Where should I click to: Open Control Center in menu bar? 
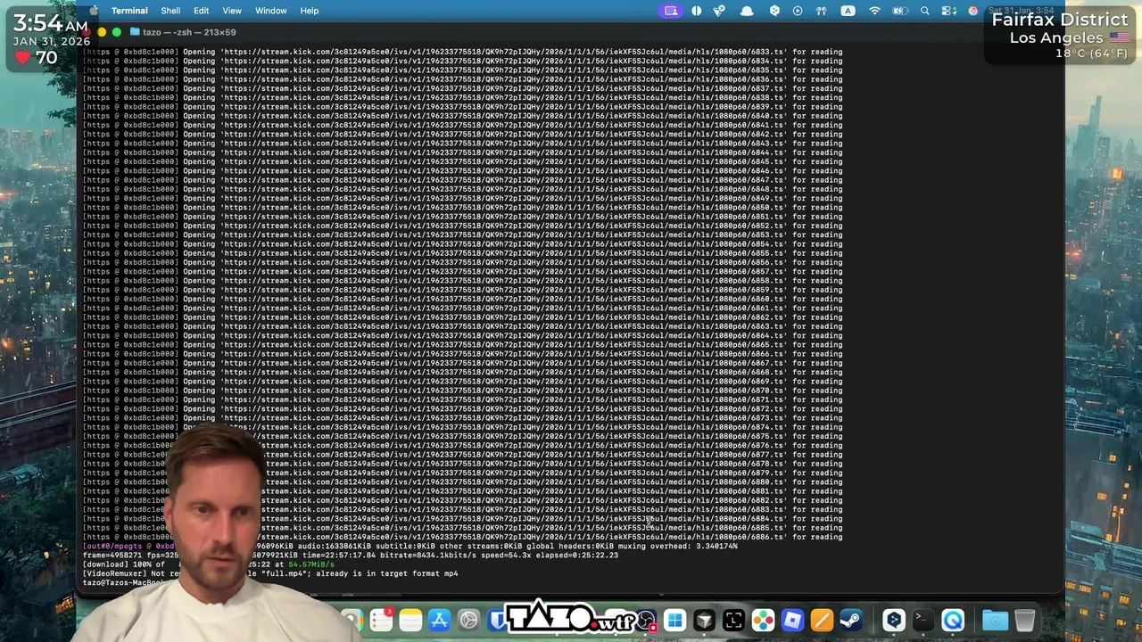tap(948, 11)
